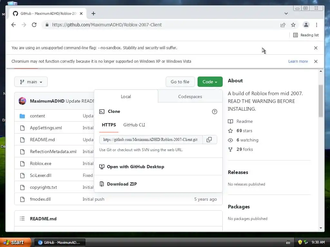The image size is (330, 247).
Task: Click the Clone terminal icon
Action: point(102,112)
